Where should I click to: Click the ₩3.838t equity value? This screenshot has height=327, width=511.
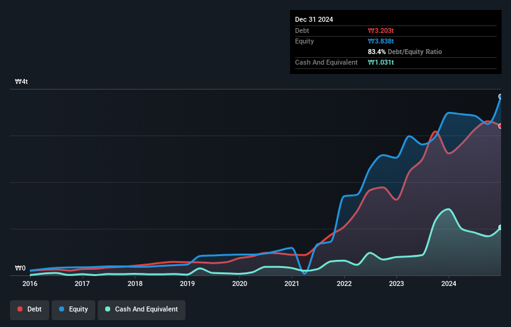381,41
